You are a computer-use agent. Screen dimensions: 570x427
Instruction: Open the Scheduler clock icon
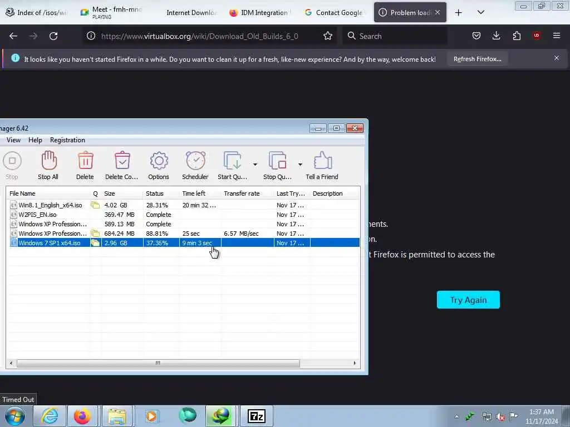(x=195, y=161)
